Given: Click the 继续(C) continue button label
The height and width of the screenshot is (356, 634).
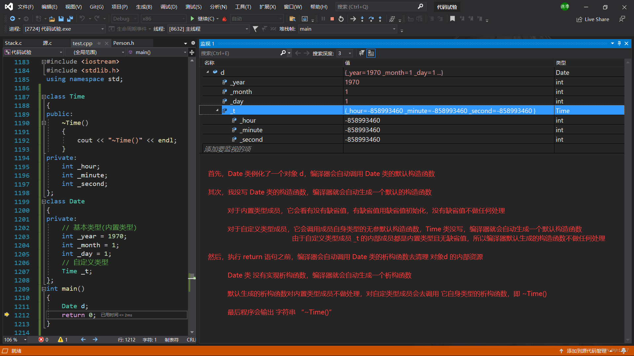Looking at the screenshot, I should (206, 19).
